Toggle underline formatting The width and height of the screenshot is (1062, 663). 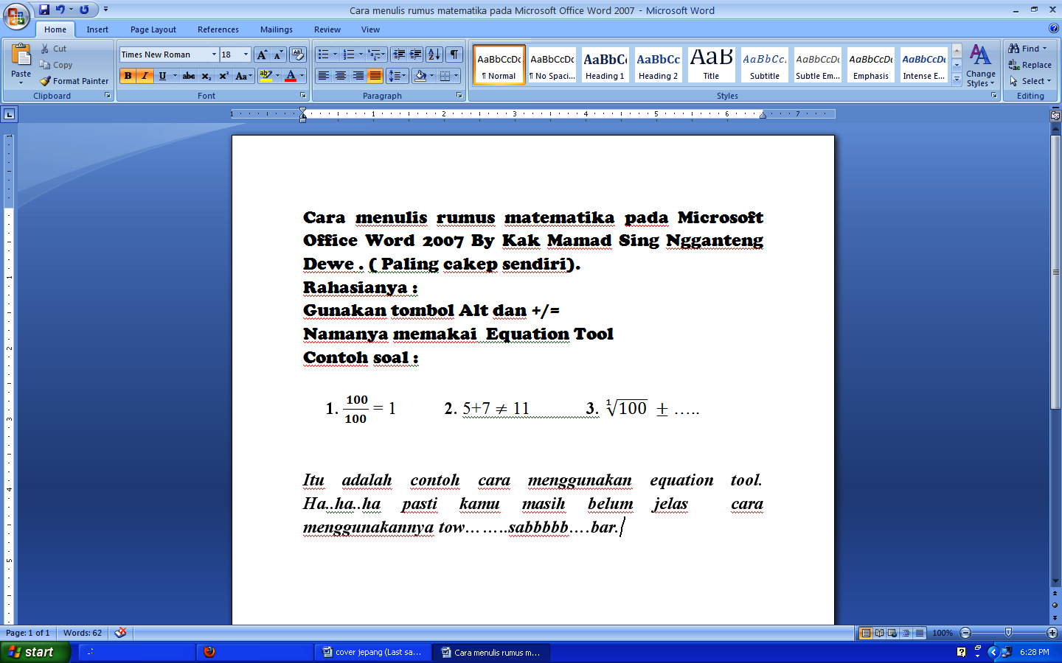click(x=162, y=76)
